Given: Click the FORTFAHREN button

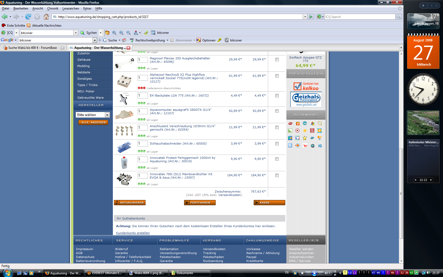Looking at the screenshot, I should (x=200, y=203).
